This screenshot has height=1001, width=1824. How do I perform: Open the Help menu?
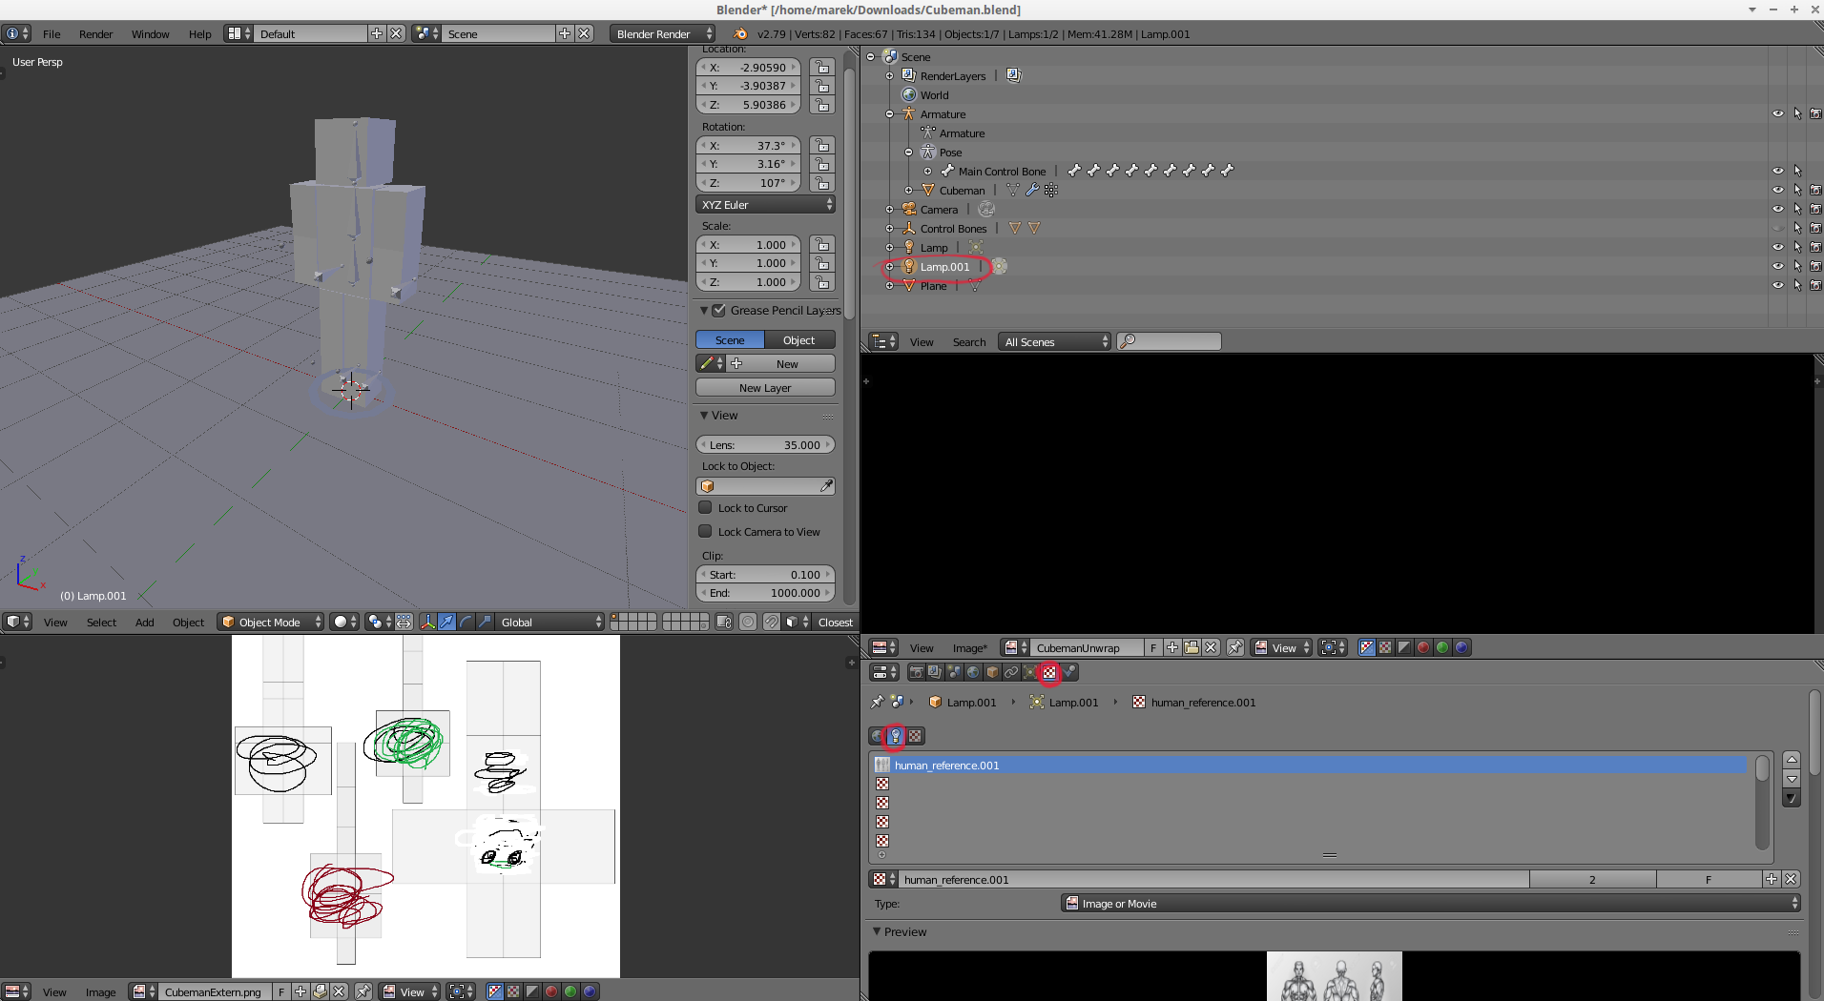tap(199, 33)
